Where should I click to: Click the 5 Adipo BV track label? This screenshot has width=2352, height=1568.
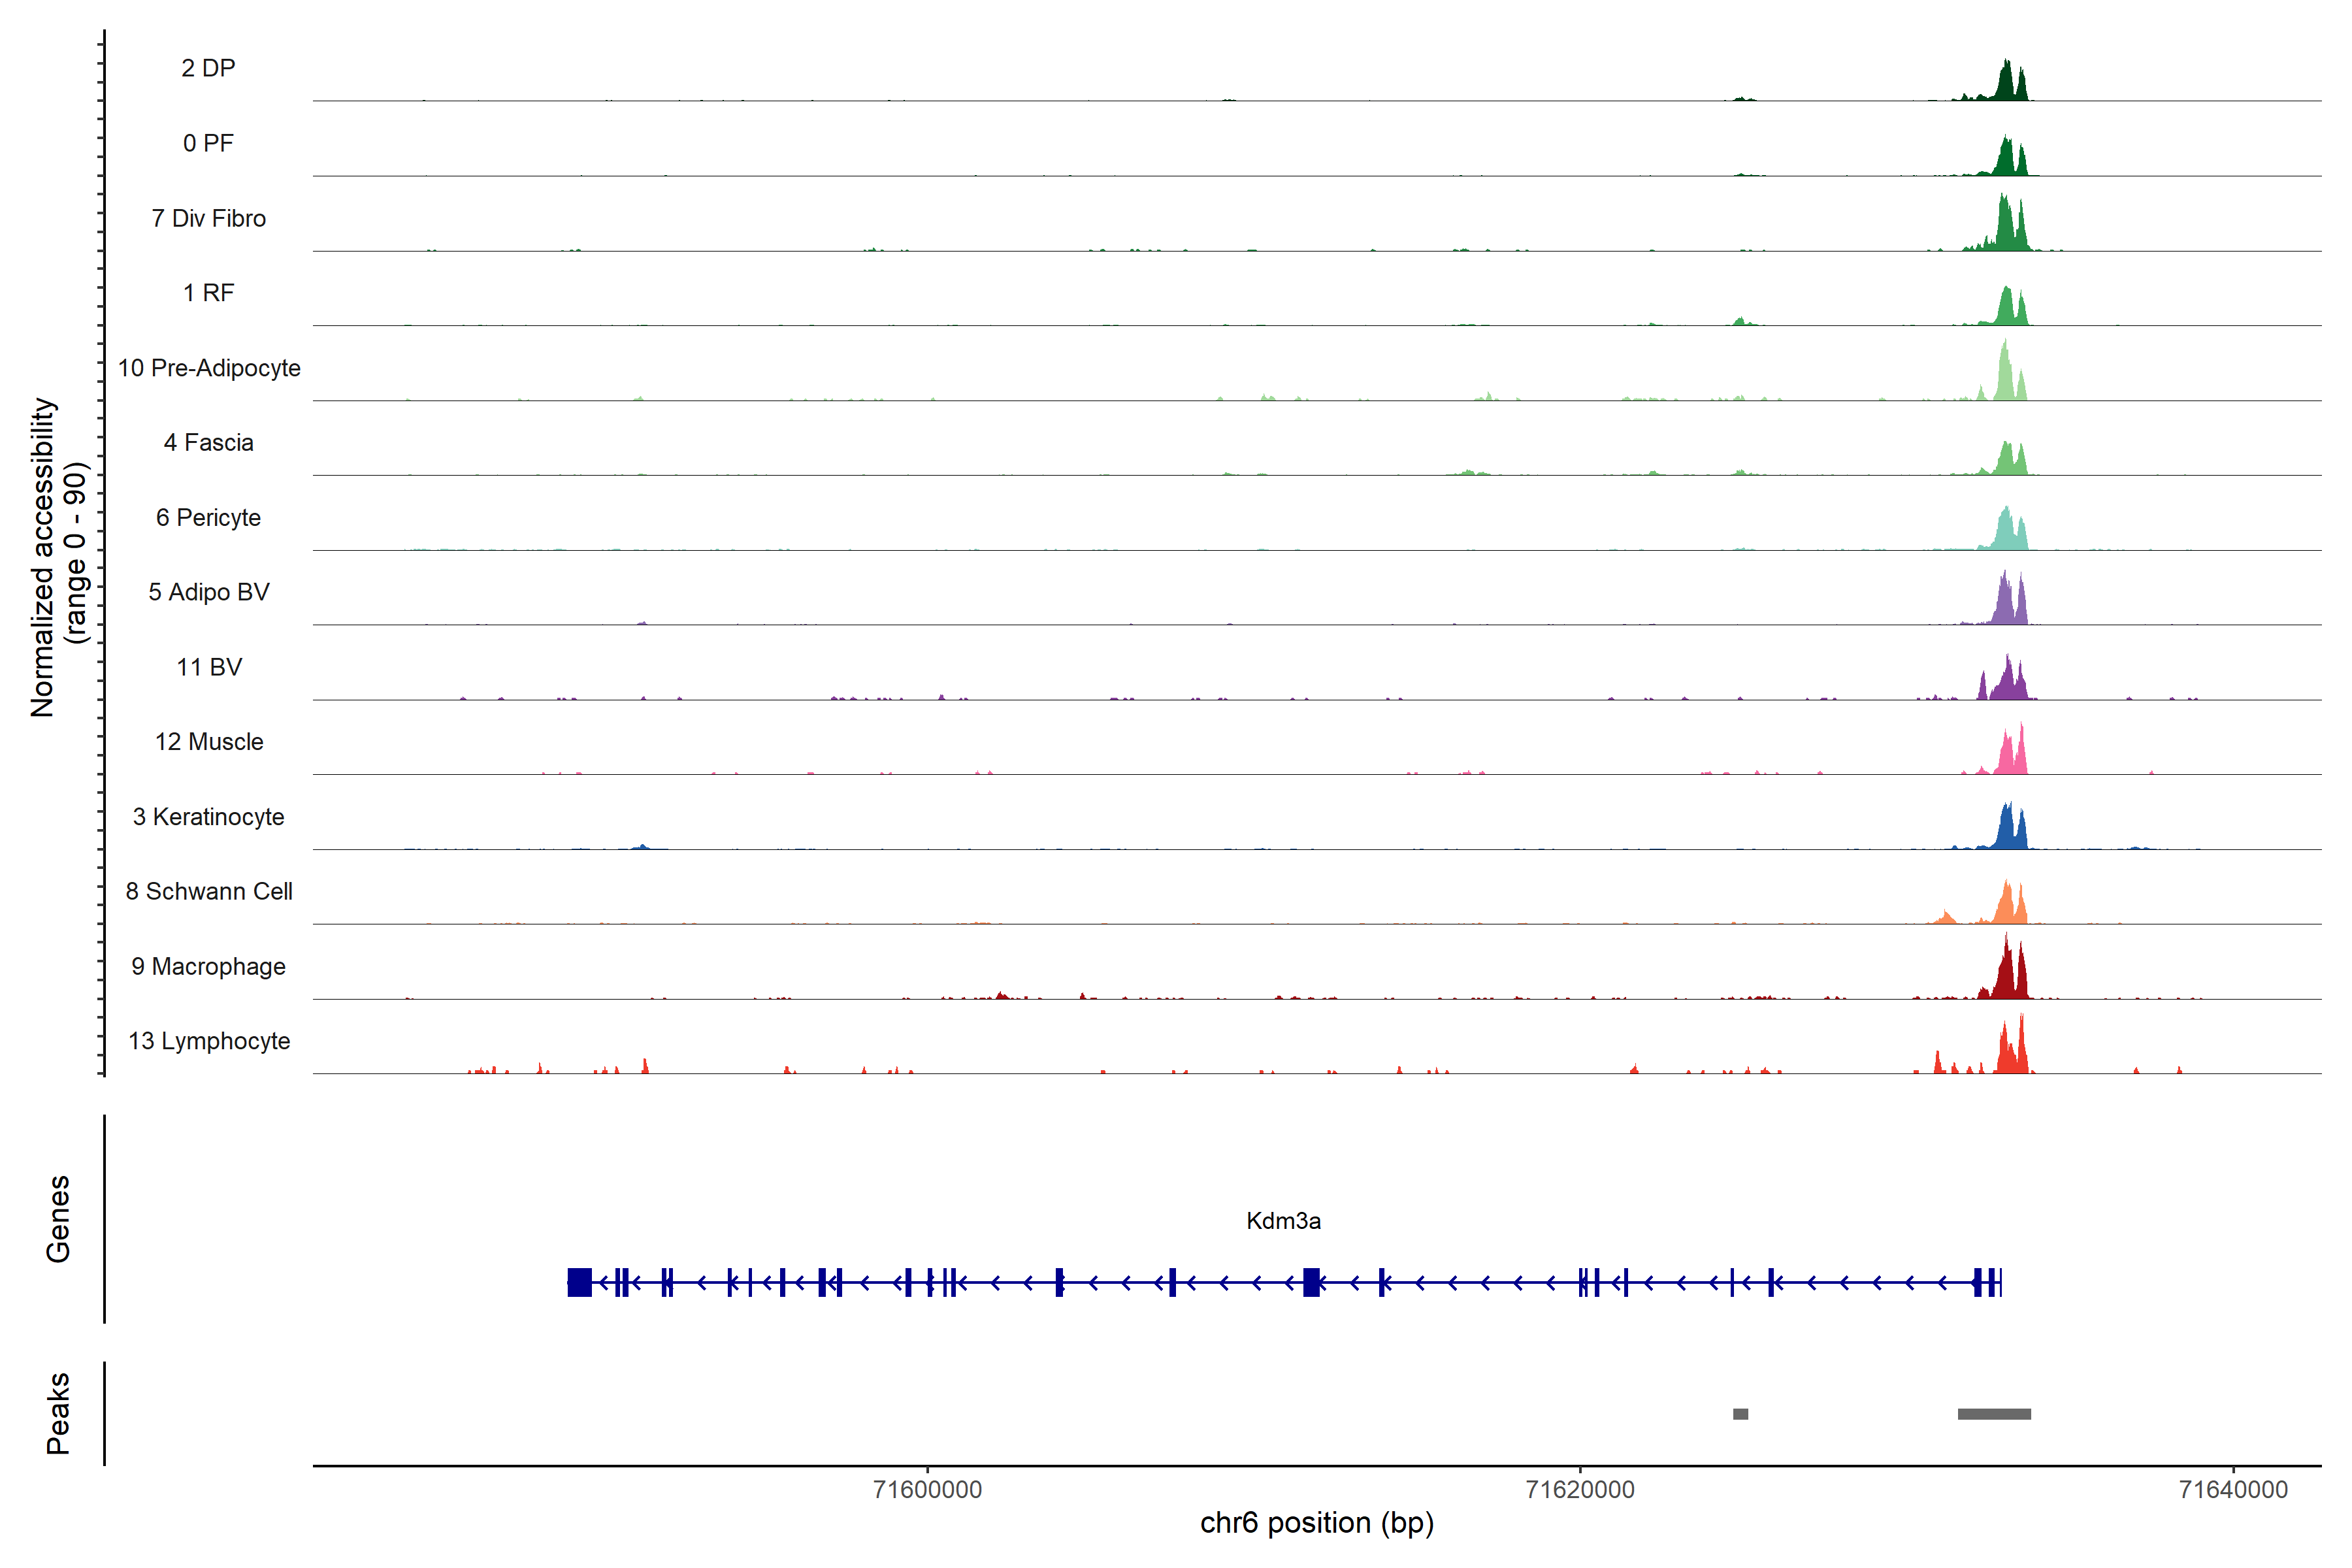[209, 592]
